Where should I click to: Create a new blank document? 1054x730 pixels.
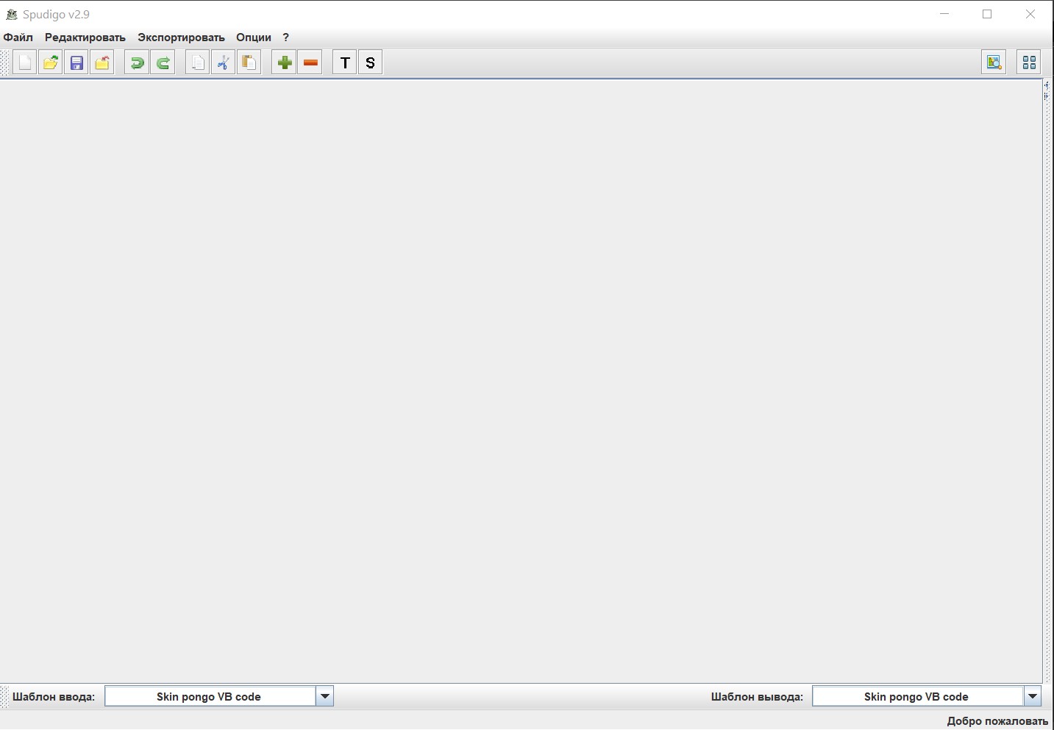[24, 62]
